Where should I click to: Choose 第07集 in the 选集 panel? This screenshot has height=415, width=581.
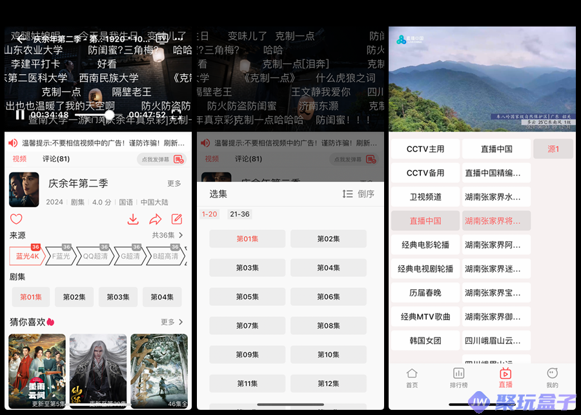pos(247,325)
